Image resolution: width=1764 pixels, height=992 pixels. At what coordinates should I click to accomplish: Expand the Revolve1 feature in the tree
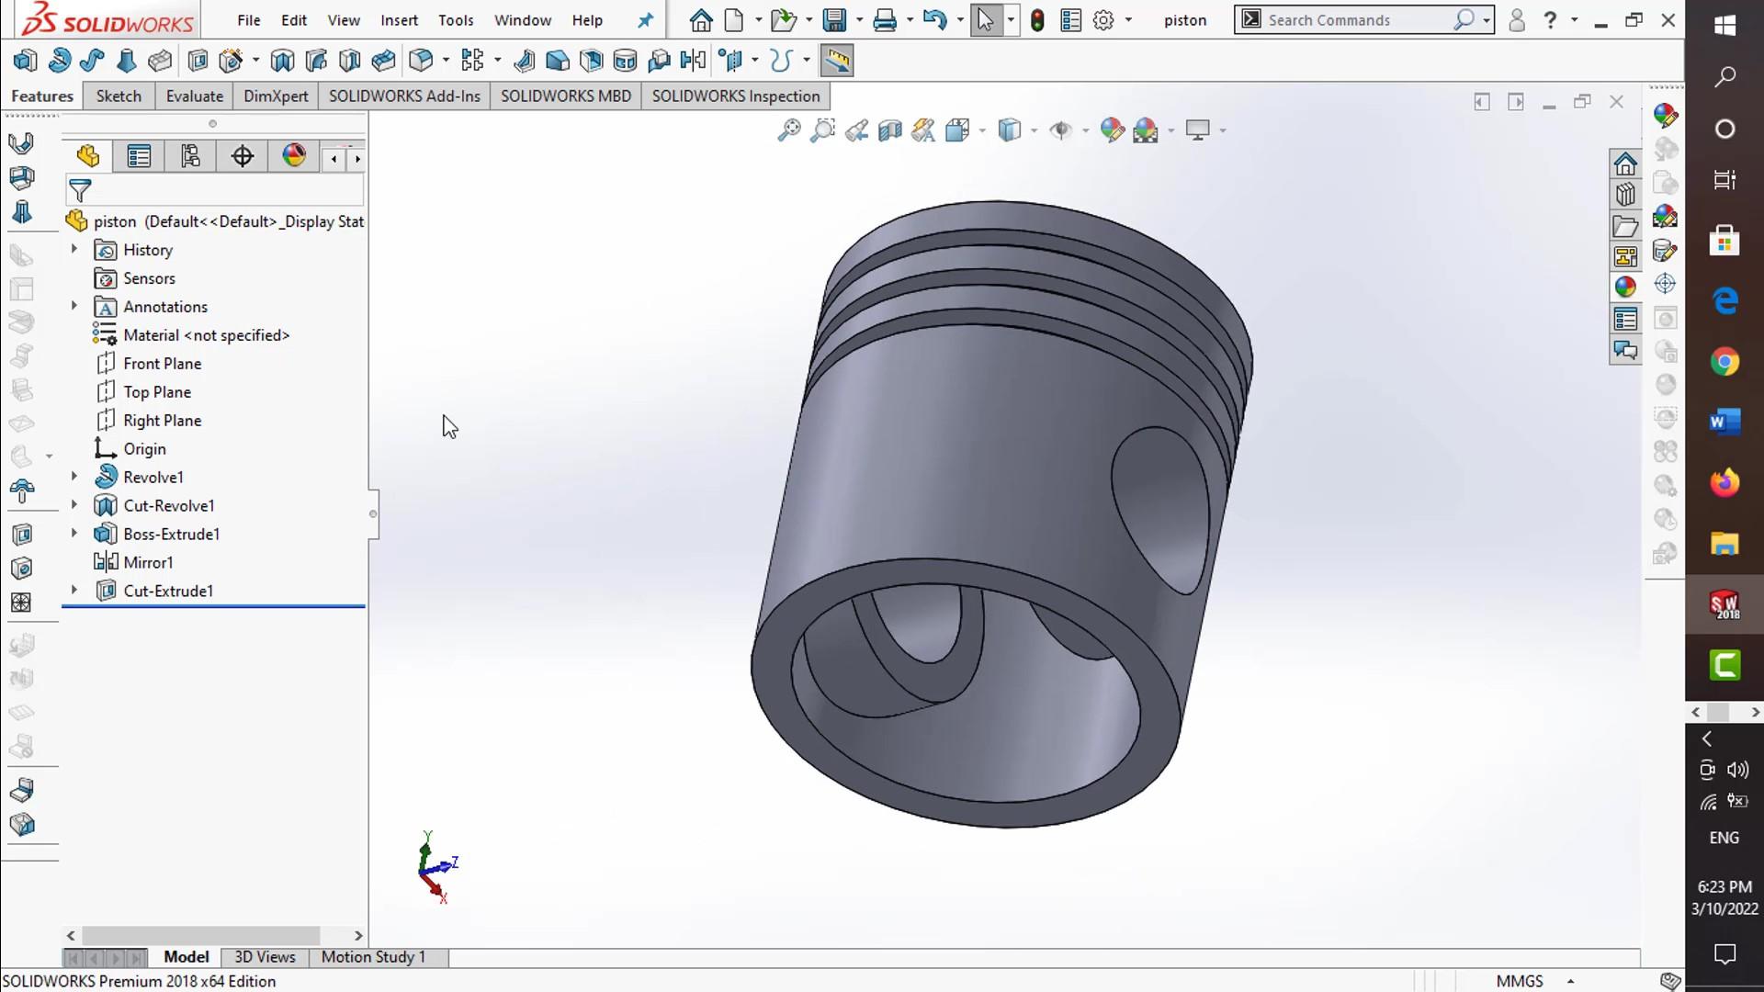point(73,477)
